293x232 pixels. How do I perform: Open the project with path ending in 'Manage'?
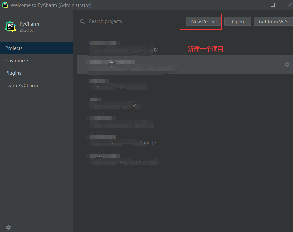[x=185, y=140]
